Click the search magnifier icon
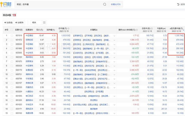185x116 pixels. (105, 4)
